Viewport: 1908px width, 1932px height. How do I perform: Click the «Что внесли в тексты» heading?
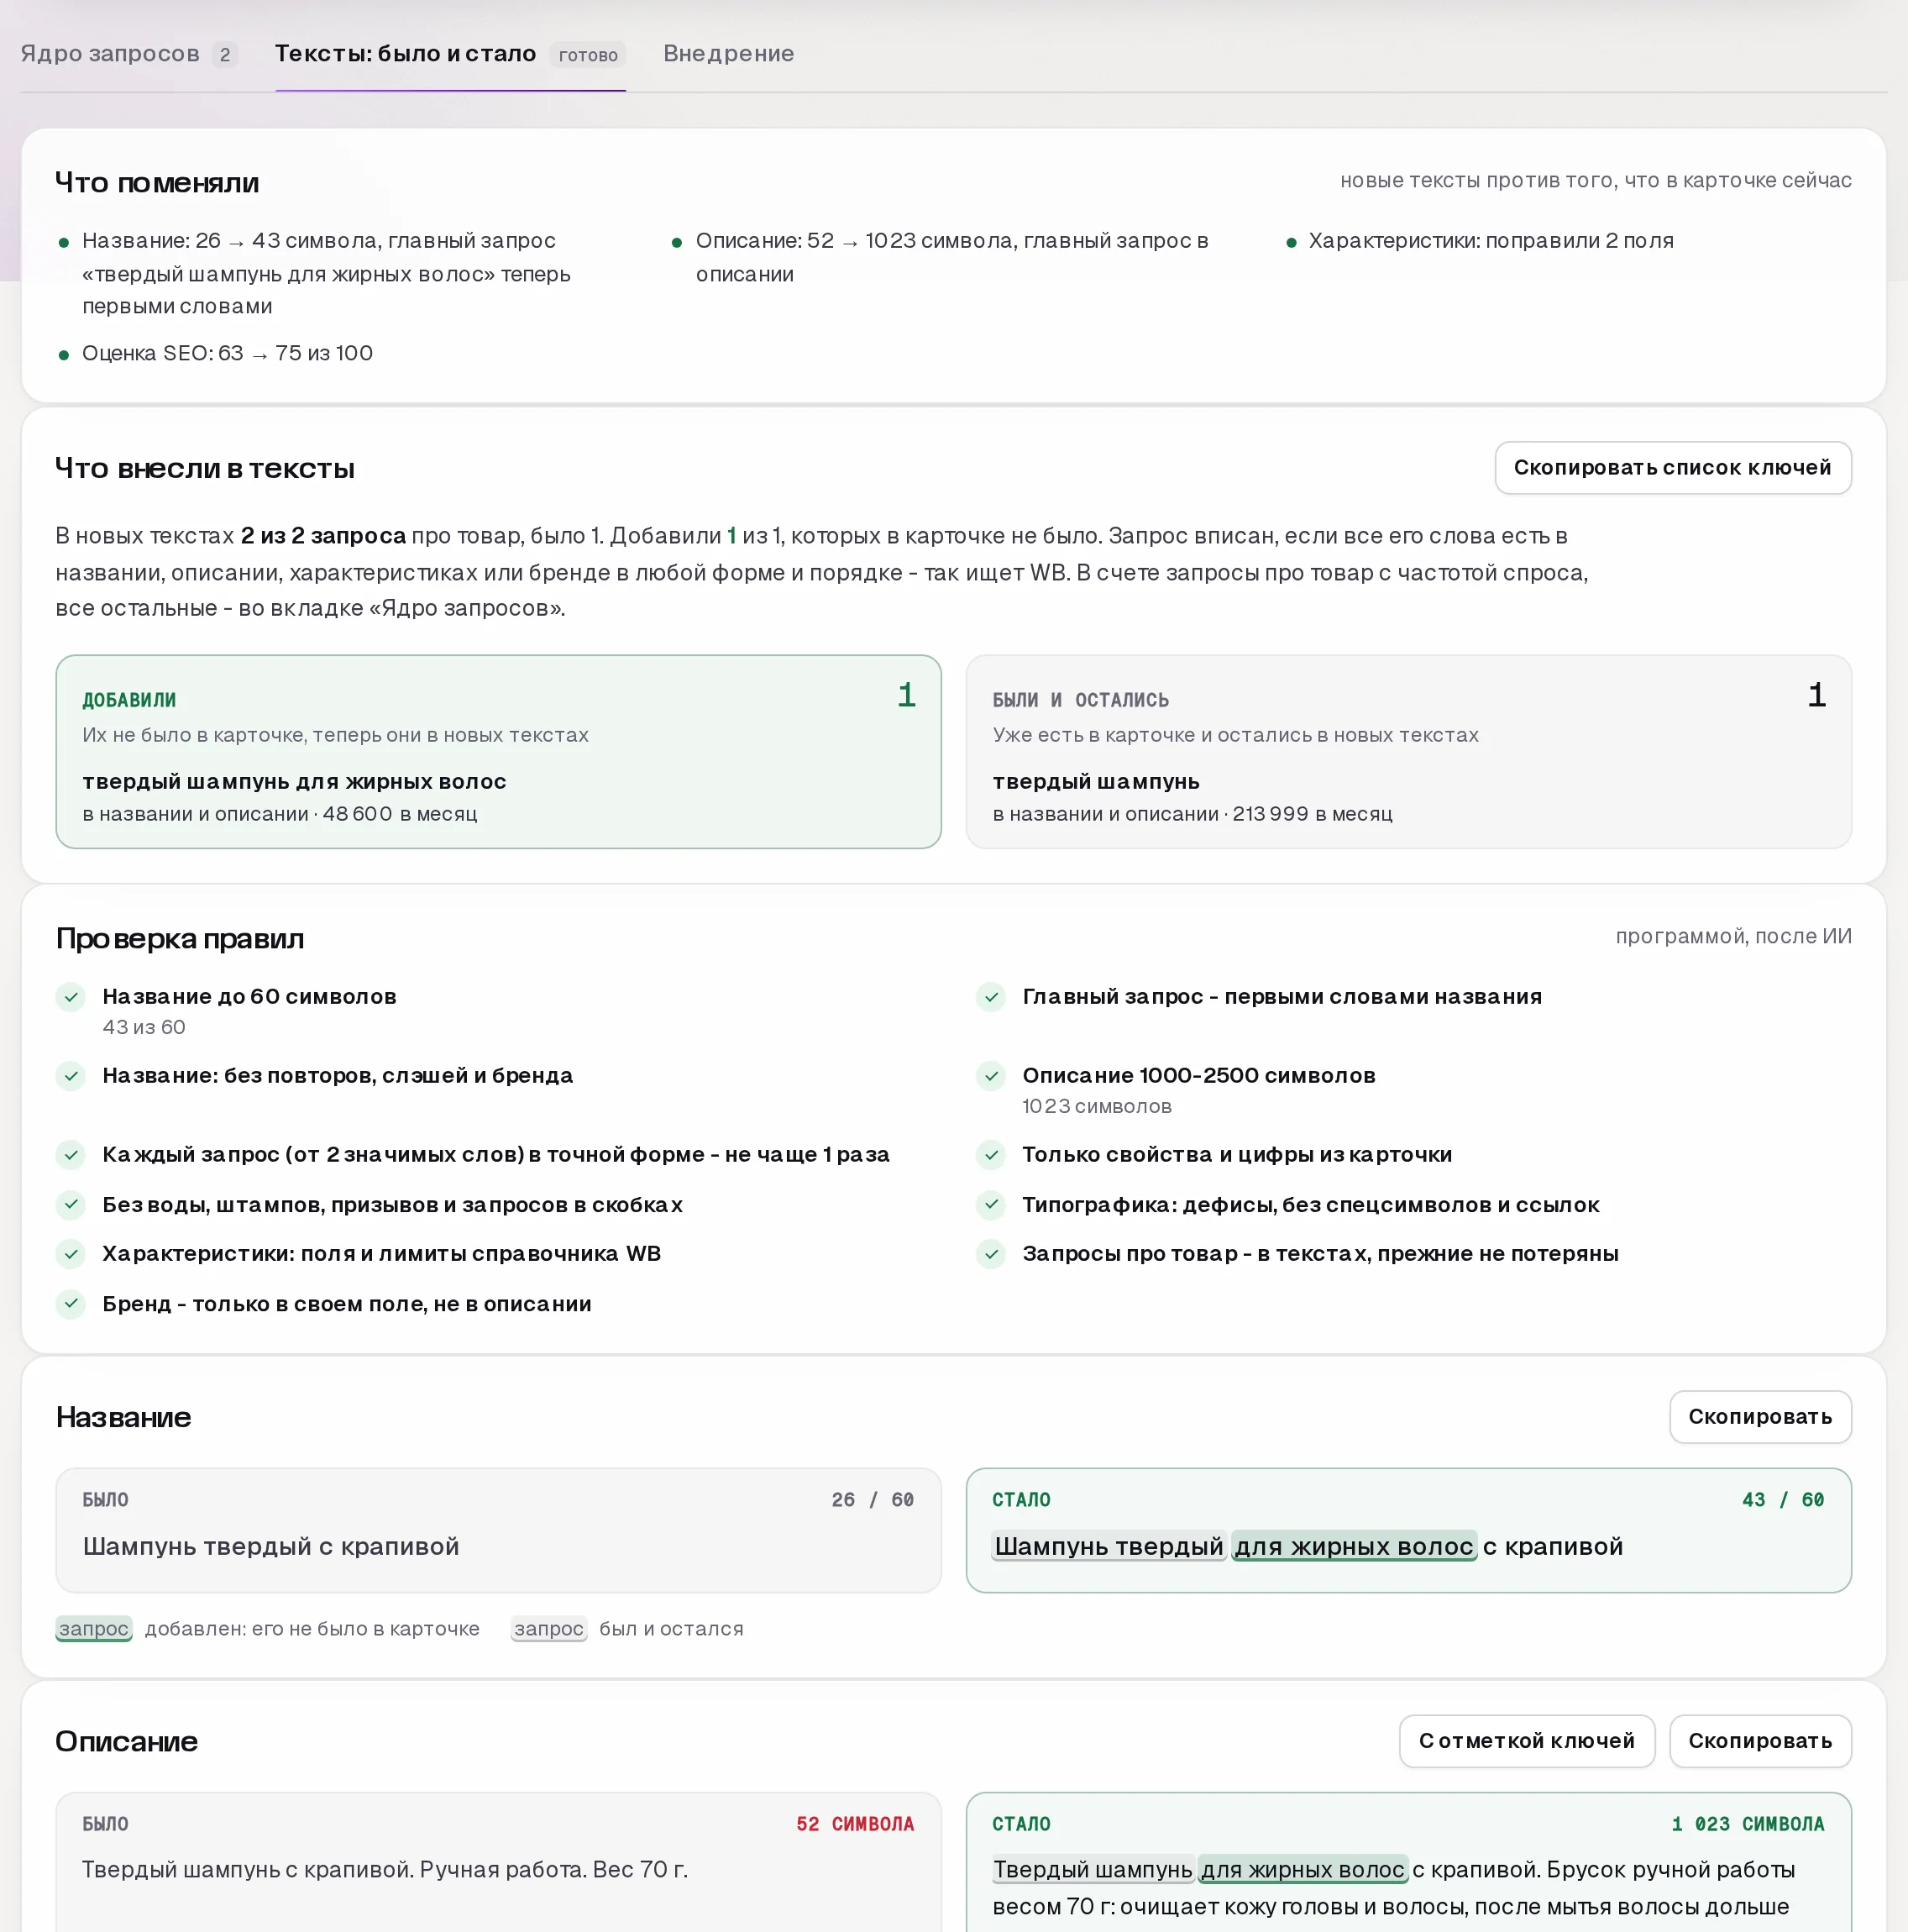tap(205, 468)
